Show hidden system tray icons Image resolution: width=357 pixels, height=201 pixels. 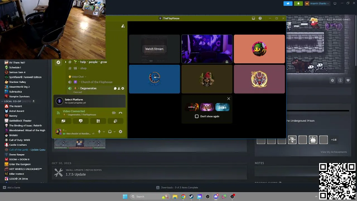[x=316, y=197]
